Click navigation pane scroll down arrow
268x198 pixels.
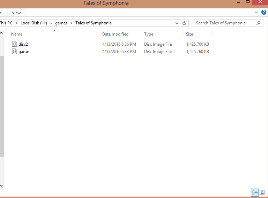(x=1, y=186)
